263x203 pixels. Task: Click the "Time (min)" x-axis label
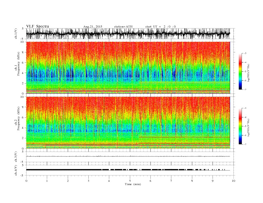pos(133,184)
